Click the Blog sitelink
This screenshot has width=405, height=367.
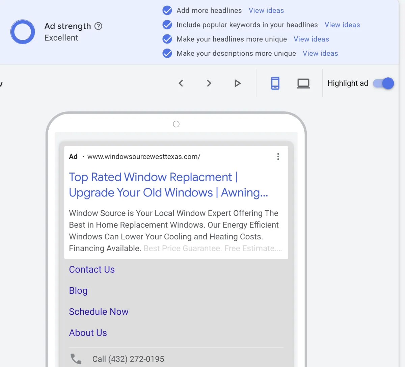(x=78, y=291)
